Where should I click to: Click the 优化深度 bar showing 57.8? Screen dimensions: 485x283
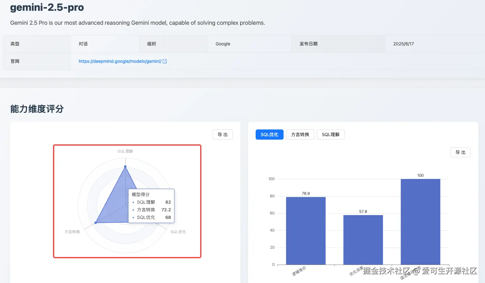click(x=363, y=240)
